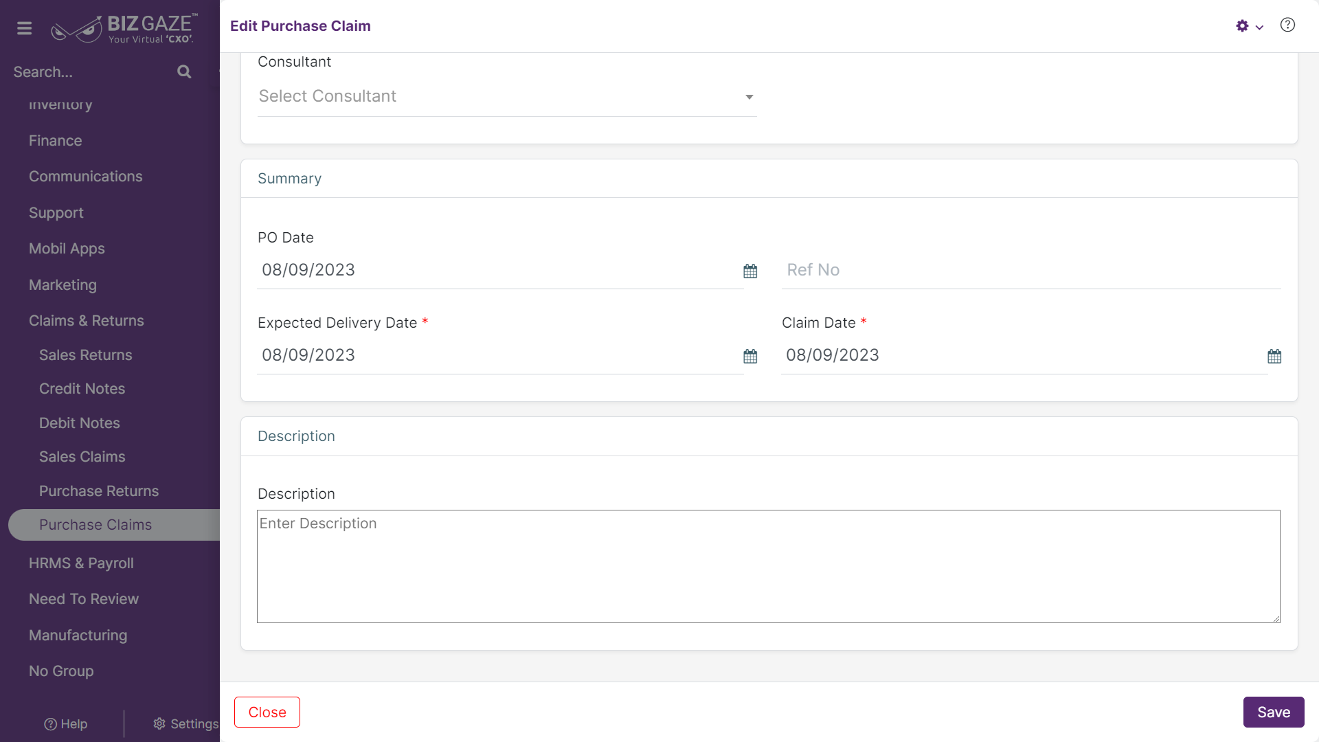Screen dimensions: 1319x742
Task: Go to Credit Notes
Action: point(82,388)
